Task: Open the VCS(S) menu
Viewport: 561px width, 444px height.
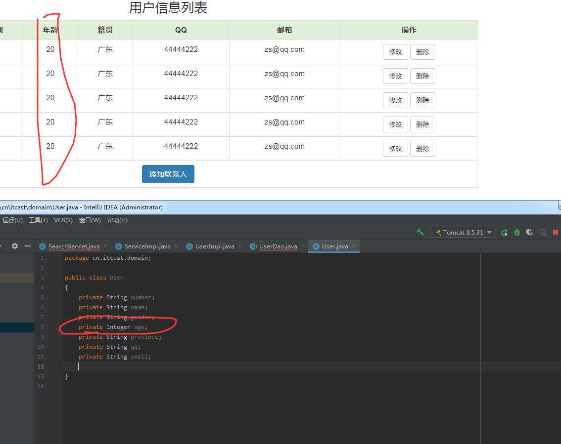Action: [x=63, y=220]
